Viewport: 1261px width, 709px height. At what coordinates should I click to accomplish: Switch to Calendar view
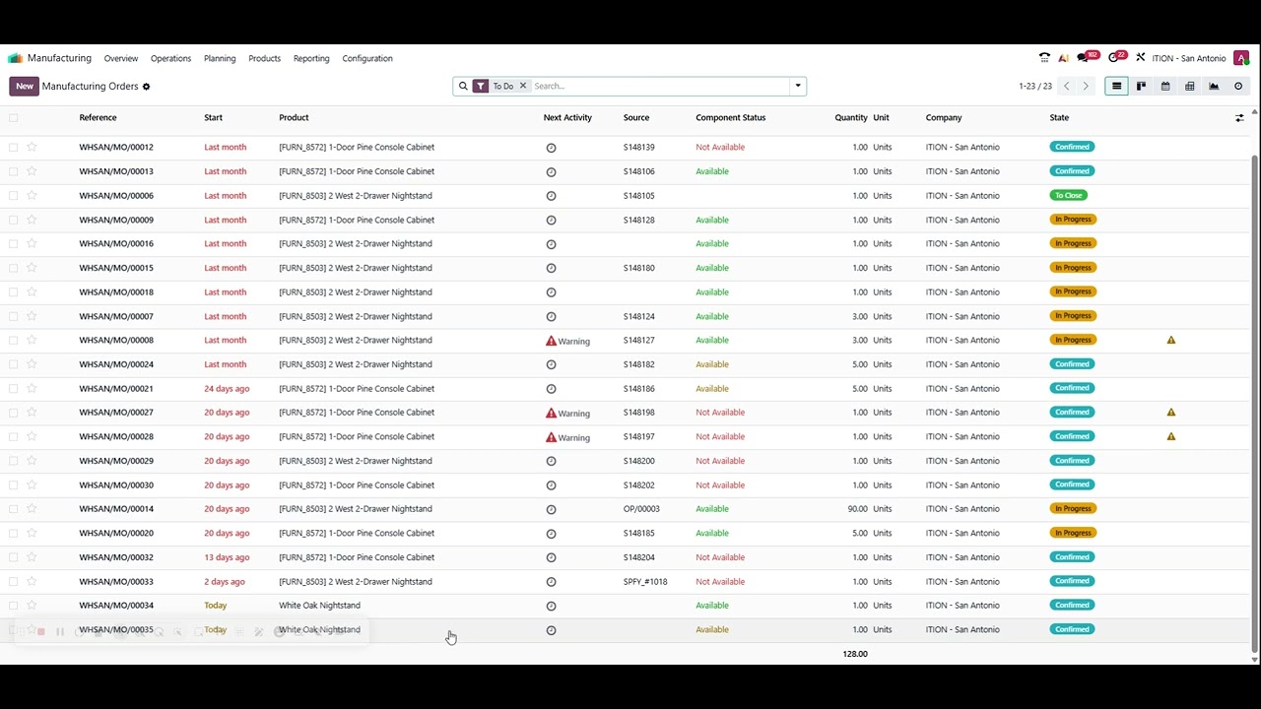coord(1165,87)
